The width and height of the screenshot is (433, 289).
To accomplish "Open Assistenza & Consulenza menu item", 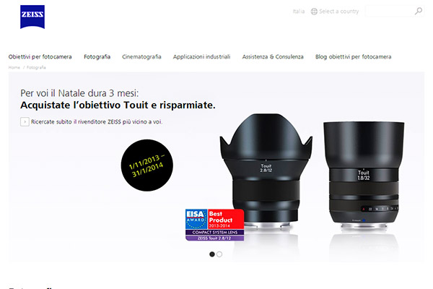I will 273,56.
